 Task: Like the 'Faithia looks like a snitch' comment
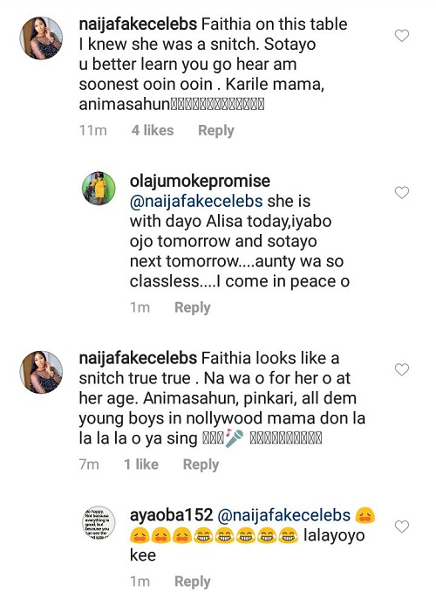(x=402, y=369)
